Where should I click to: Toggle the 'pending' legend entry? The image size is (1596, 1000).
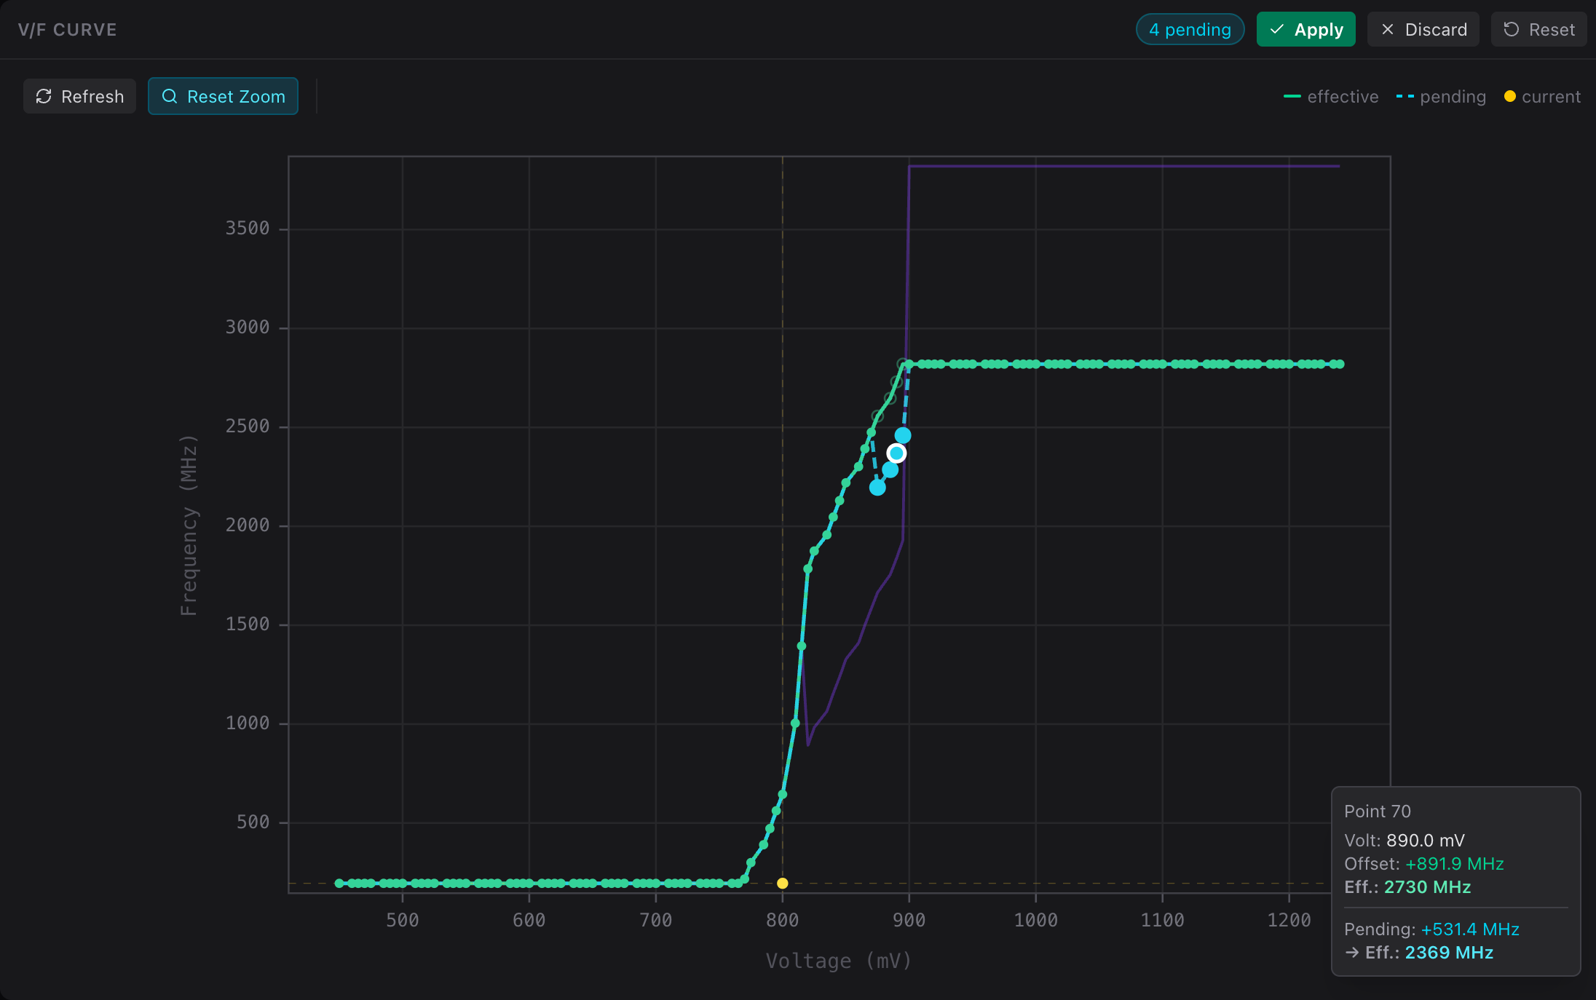pyautogui.click(x=1441, y=96)
